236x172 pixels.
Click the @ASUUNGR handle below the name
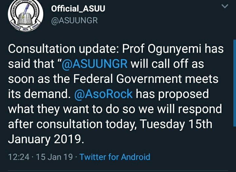pos(74,20)
